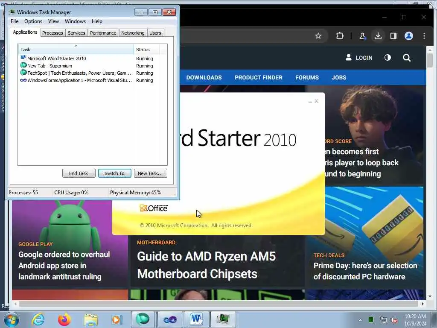Viewport: 437px width, 328px height.
Task: Click the horizontal scrollbar right arrow
Action: click(423, 304)
